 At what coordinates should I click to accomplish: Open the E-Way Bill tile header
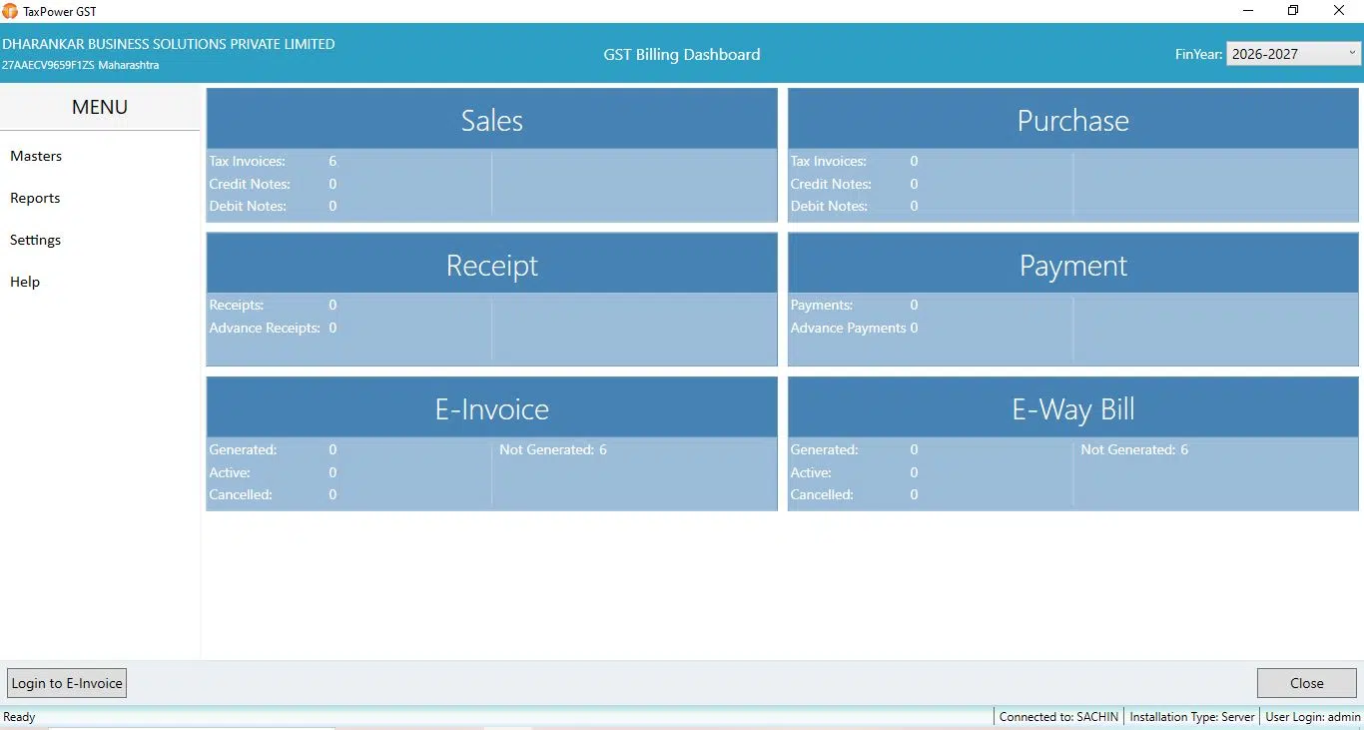click(x=1073, y=408)
